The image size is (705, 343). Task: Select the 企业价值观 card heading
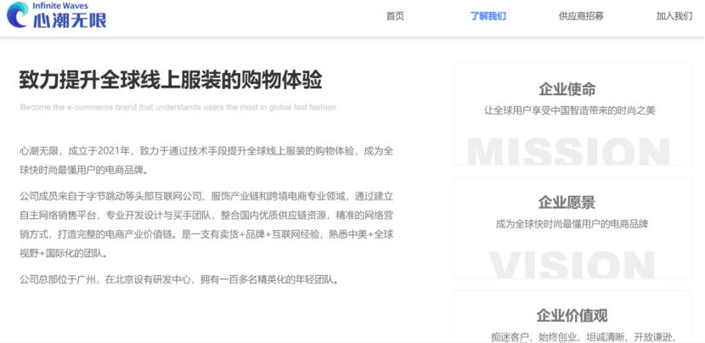572,315
